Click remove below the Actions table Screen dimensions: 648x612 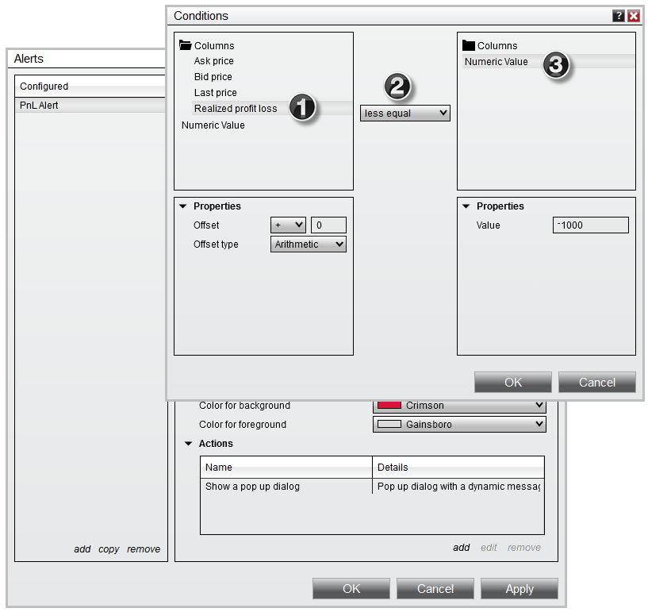(x=523, y=547)
